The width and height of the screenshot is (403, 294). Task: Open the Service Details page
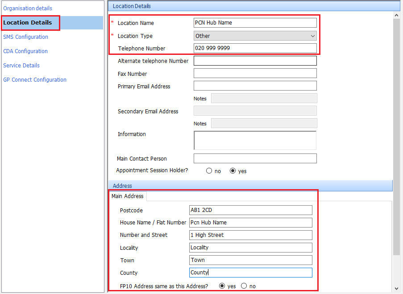point(21,65)
